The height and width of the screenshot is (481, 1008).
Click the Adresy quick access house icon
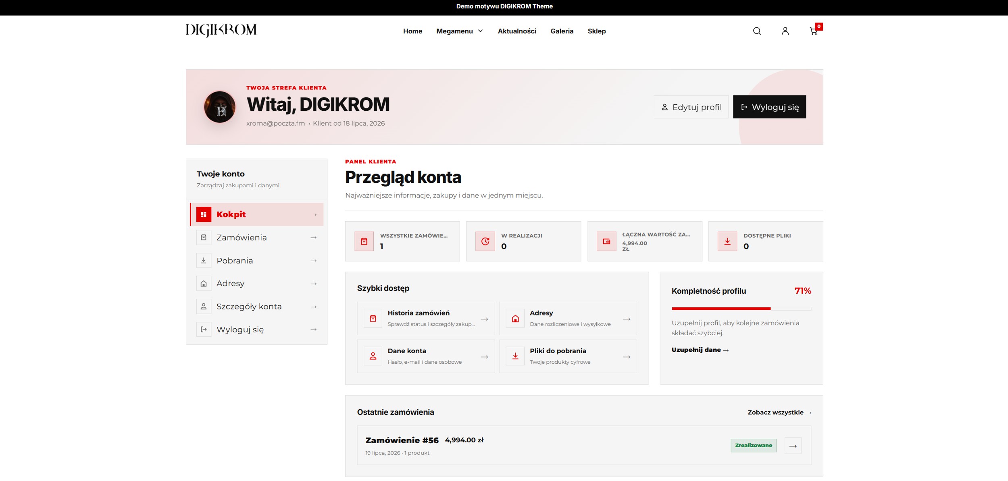pyautogui.click(x=515, y=318)
